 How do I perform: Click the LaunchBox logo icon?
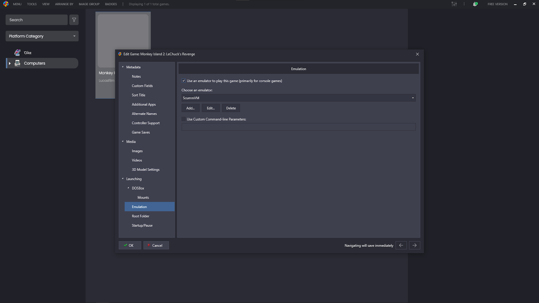pyautogui.click(x=6, y=4)
